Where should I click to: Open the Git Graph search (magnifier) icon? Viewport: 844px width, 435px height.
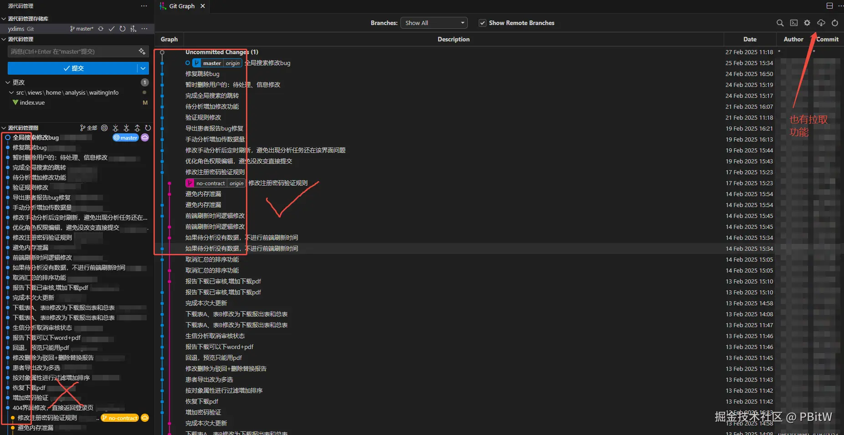[x=780, y=23]
